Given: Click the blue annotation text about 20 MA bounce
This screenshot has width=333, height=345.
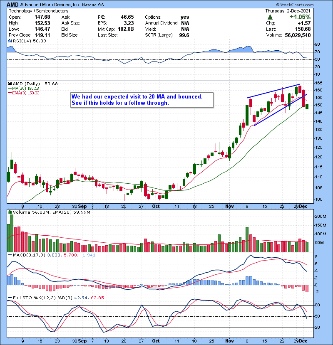Looking at the screenshot, I should point(137,100).
